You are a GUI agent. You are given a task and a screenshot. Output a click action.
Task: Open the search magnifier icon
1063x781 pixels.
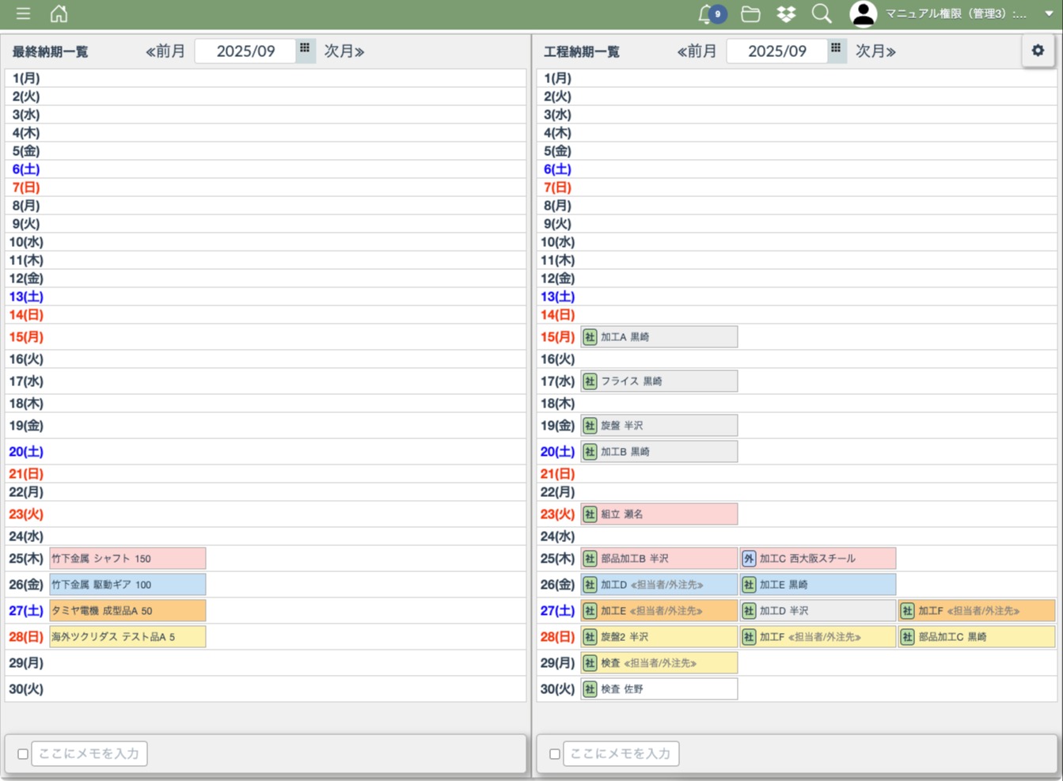coord(822,13)
